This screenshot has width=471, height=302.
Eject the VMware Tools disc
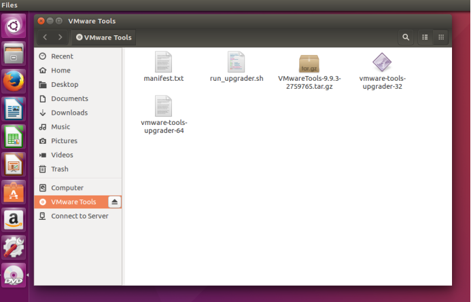tap(114, 202)
